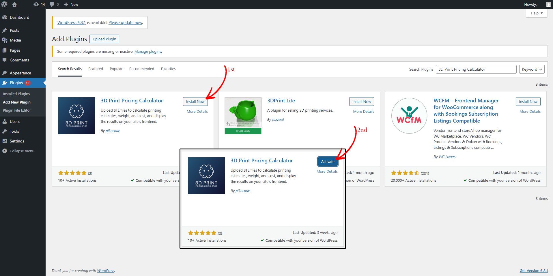Open the Appearance sidebar menu label
The image size is (553, 276).
20,73
